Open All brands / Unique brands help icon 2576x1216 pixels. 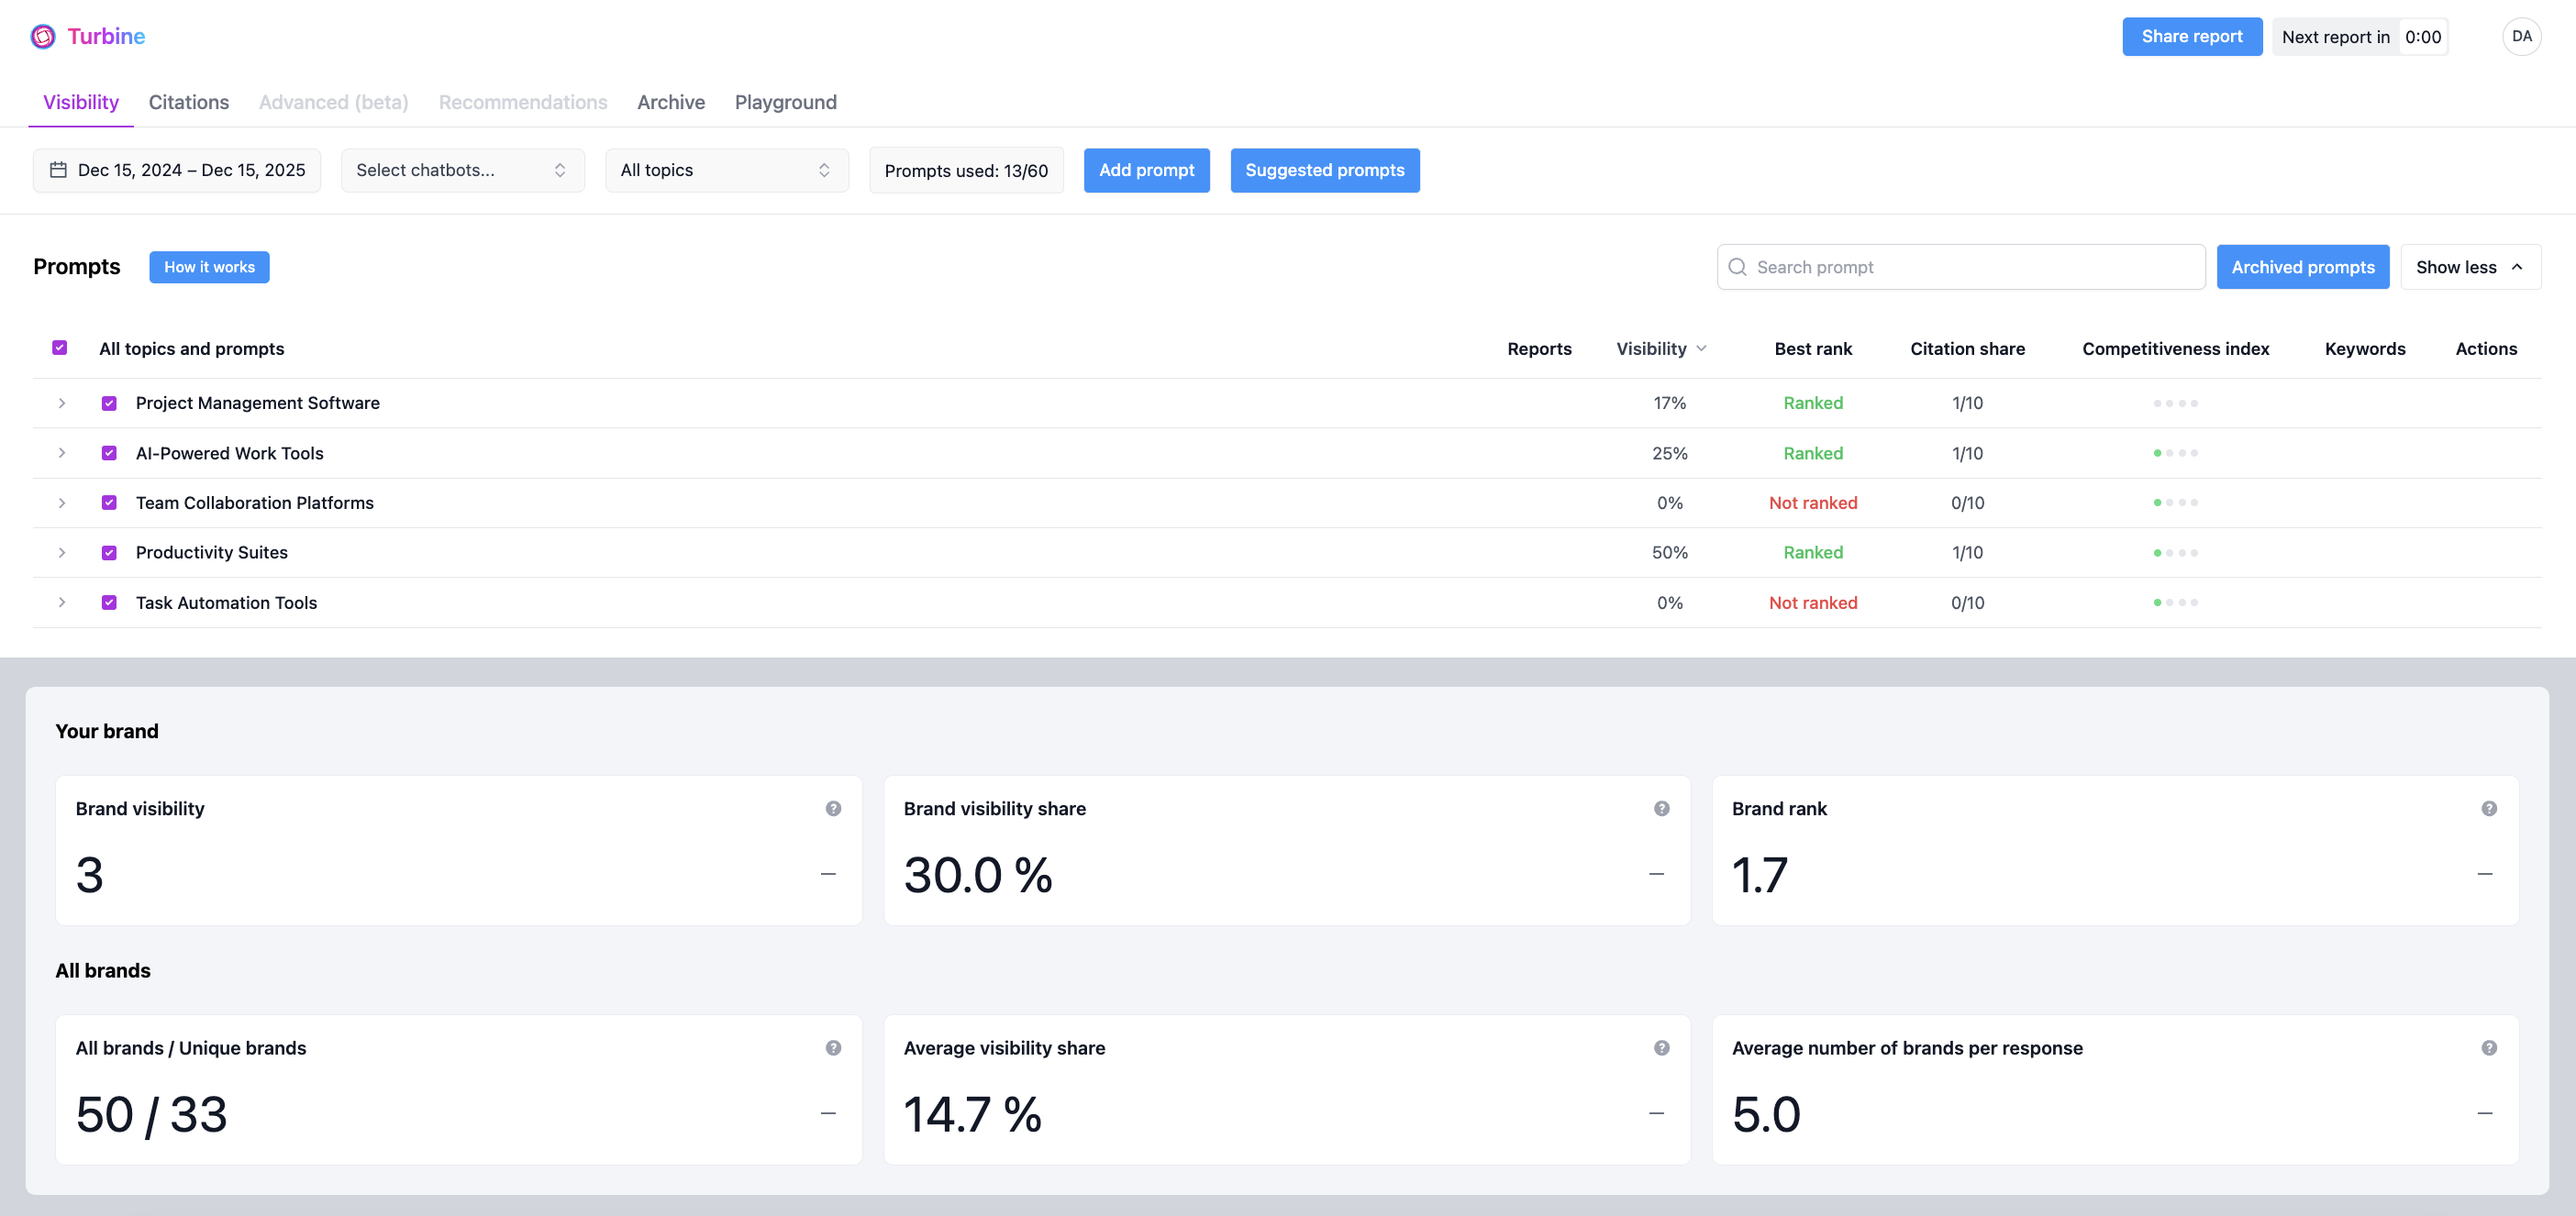click(833, 1048)
